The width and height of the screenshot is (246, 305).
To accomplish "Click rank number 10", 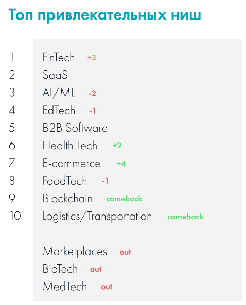I will tap(15, 216).
